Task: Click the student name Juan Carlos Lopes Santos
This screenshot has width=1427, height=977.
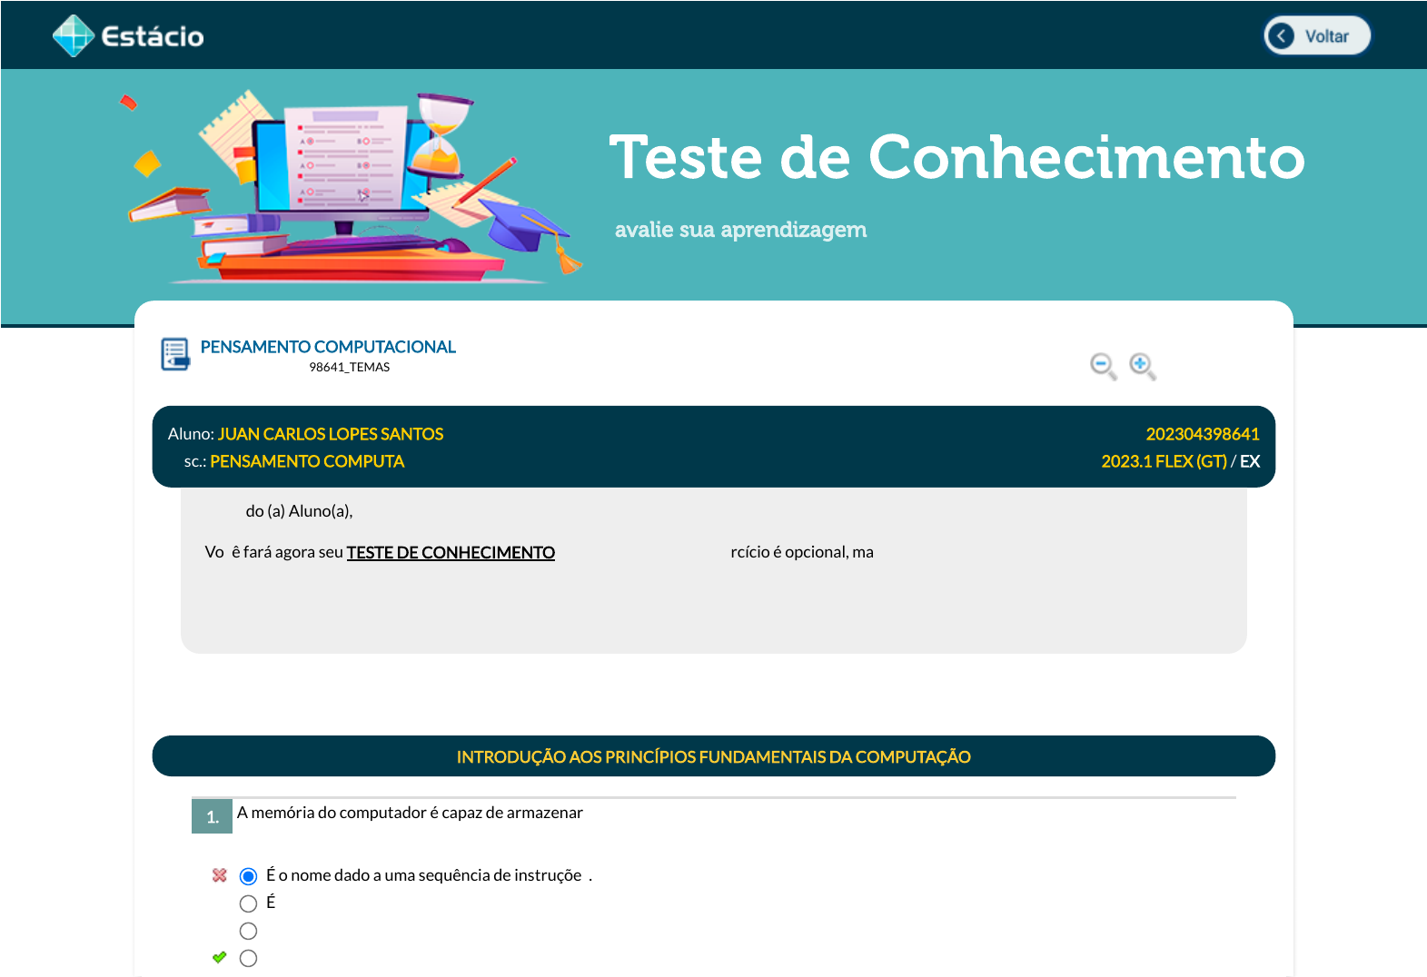Action: 331,434
